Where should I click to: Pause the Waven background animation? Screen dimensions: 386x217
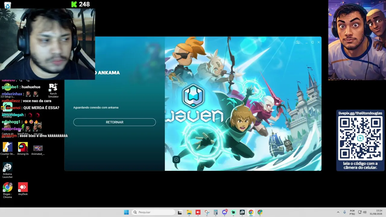[x=176, y=159]
